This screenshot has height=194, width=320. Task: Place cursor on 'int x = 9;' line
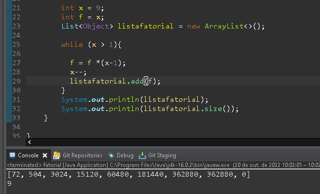[83, 8]
